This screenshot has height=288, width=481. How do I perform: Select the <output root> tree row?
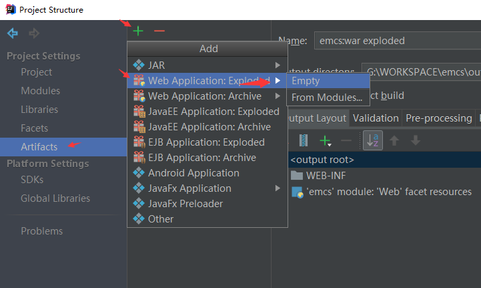385,160
